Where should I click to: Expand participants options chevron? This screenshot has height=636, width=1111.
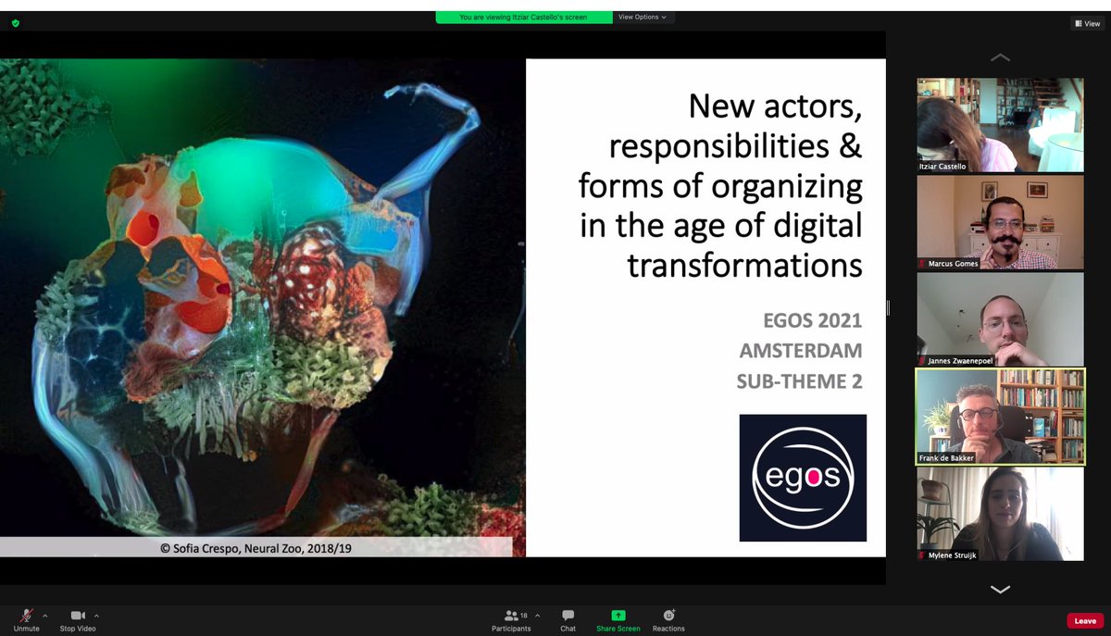click(x=538, y=615)
